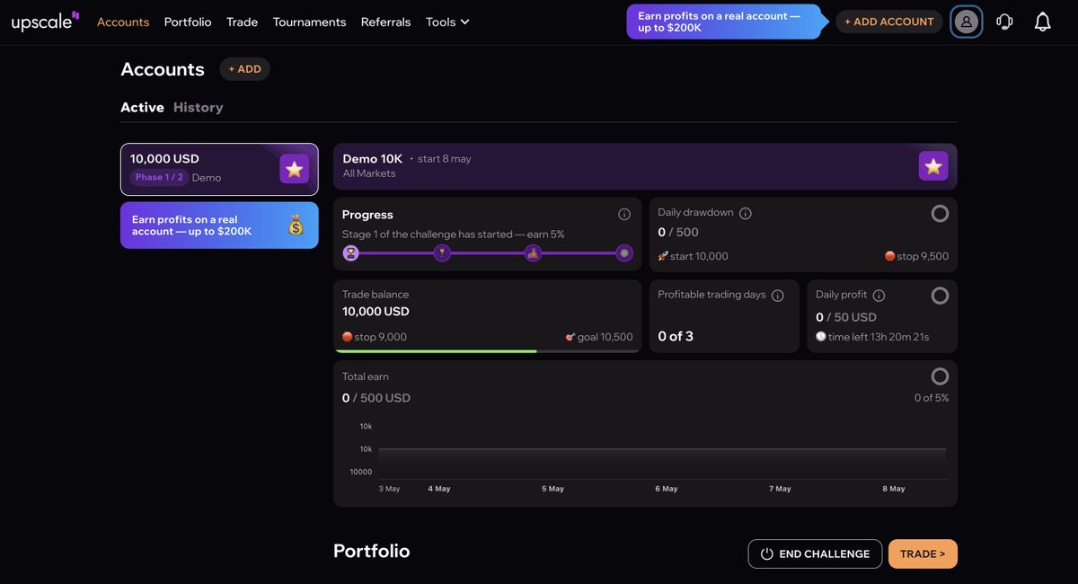Expand the Tools dropdown menu
Viewport: 1078px width, 584px height.
447,22
